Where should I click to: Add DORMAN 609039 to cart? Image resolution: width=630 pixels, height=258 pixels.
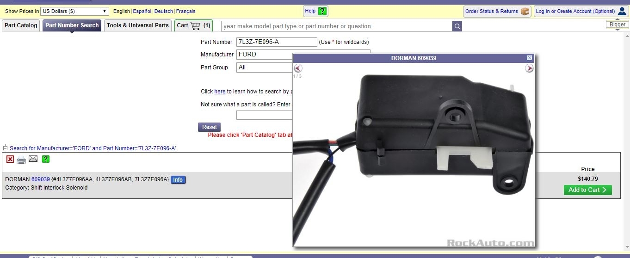point(587,190)
